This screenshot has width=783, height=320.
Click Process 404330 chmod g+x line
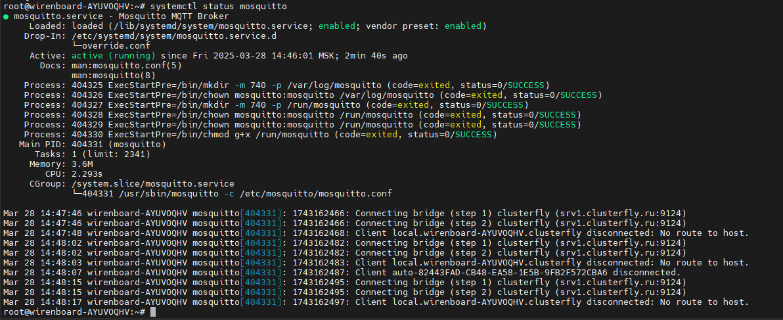[x=260, y=134]
